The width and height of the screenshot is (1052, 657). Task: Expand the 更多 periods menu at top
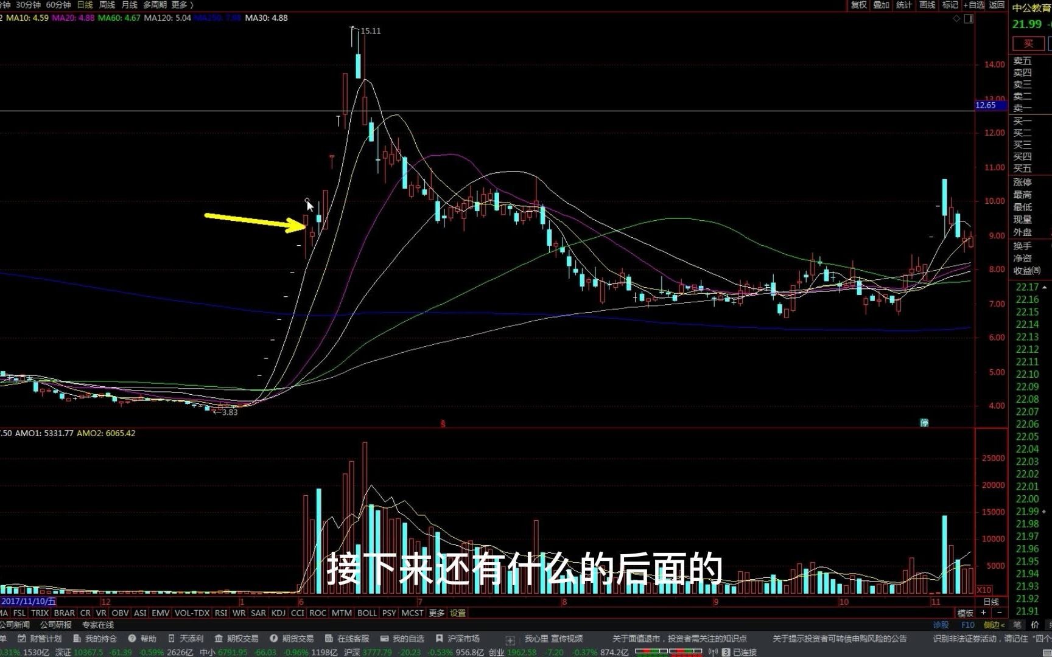click(x=182, y=5)
